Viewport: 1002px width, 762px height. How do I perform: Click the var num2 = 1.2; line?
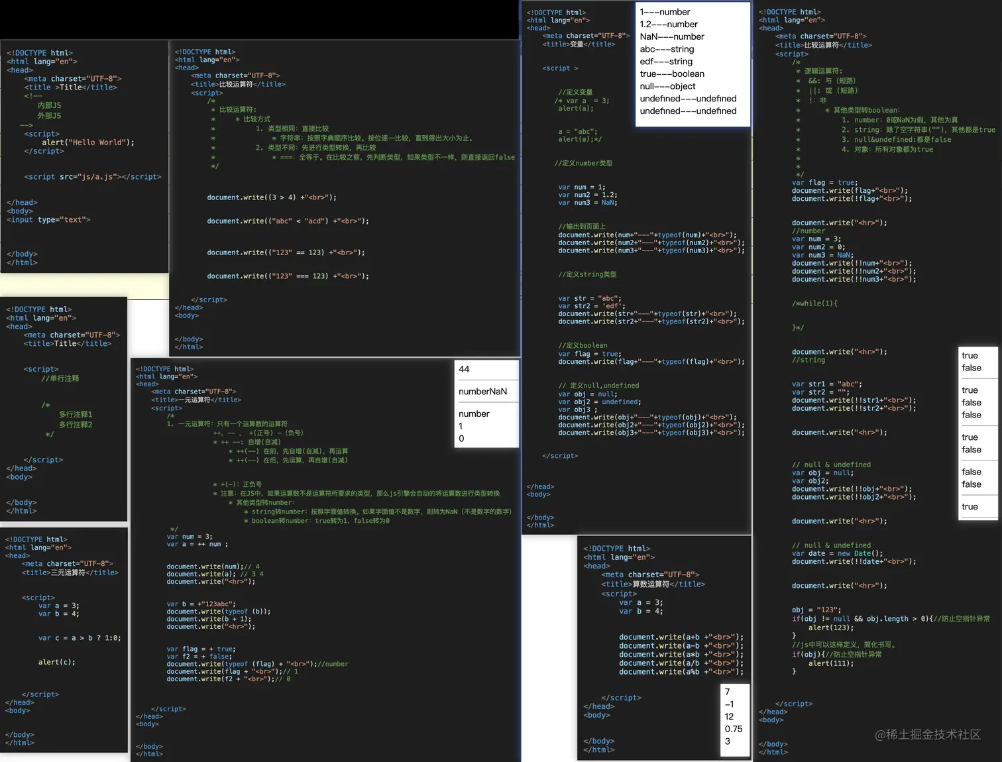click(588, 195)
